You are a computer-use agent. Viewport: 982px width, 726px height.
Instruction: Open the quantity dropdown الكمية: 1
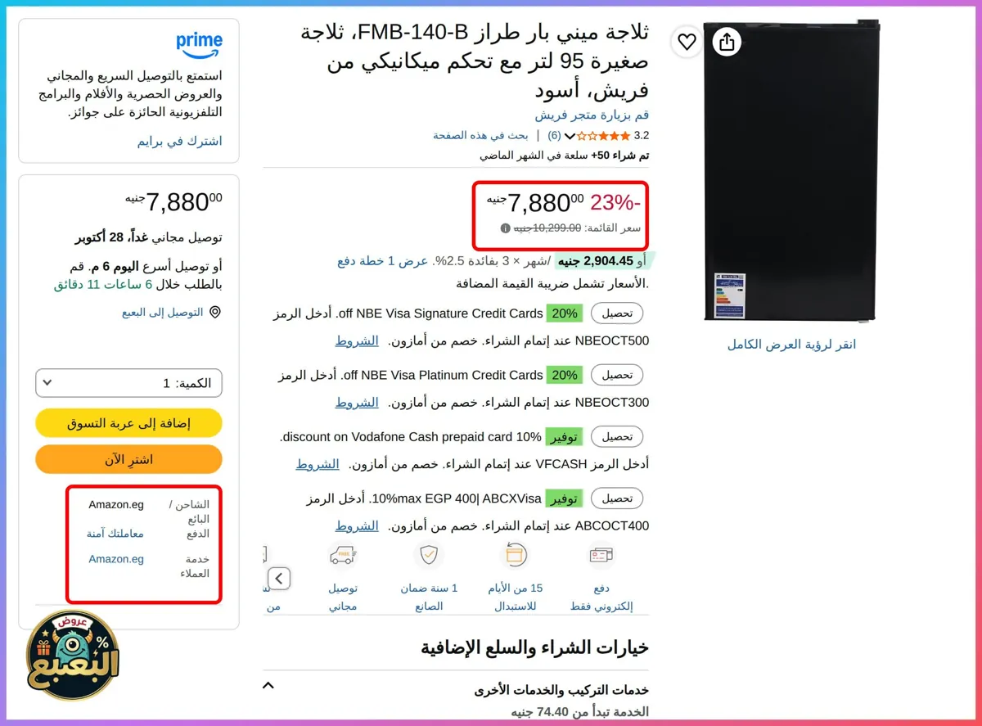click(128, 383)
